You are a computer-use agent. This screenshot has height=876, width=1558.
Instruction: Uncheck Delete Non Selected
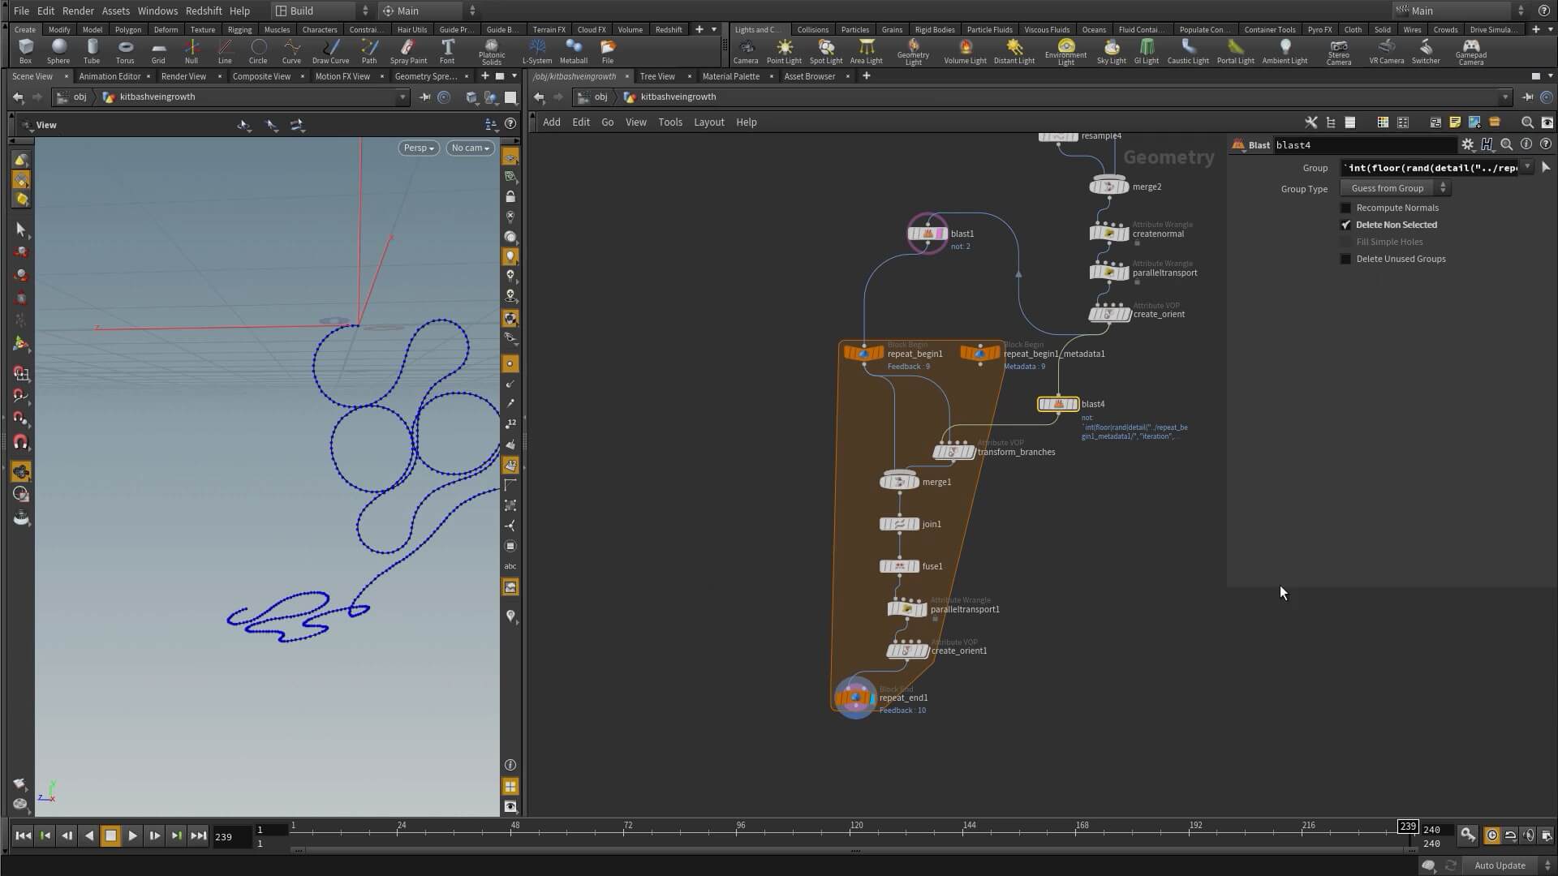(x=1345, y=225)
